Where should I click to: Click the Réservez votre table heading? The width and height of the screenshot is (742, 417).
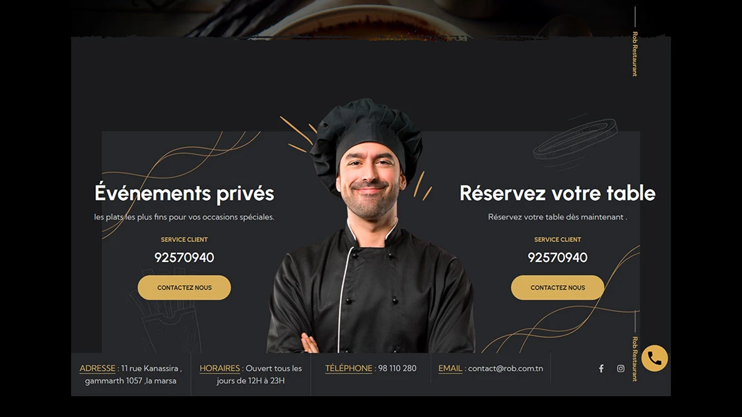[557, 193]
